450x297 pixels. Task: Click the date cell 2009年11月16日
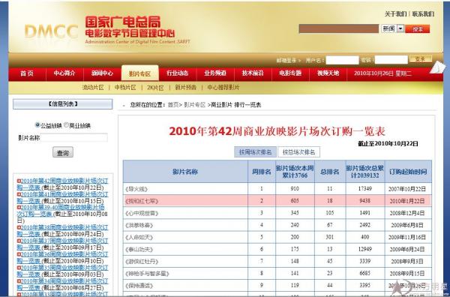pos(407,237)
